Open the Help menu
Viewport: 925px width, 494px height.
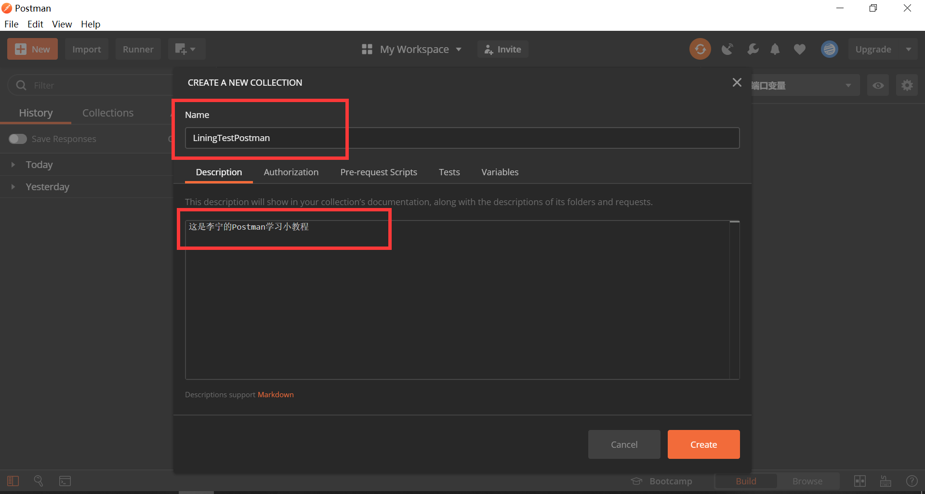click(x=91, y=24)
